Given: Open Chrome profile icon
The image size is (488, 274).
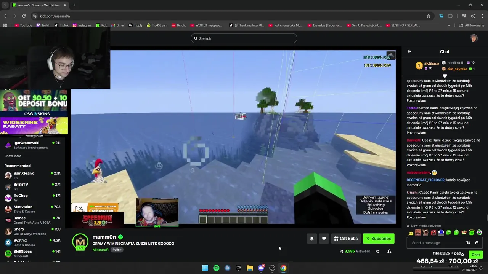Looking at the screenshot, I should tap(473, 16).
